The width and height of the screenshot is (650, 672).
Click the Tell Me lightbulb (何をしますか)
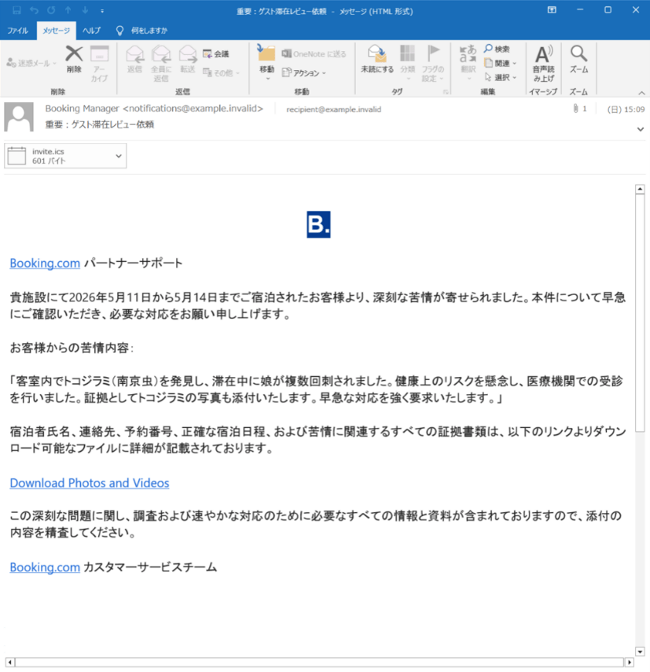coord(120,31)
